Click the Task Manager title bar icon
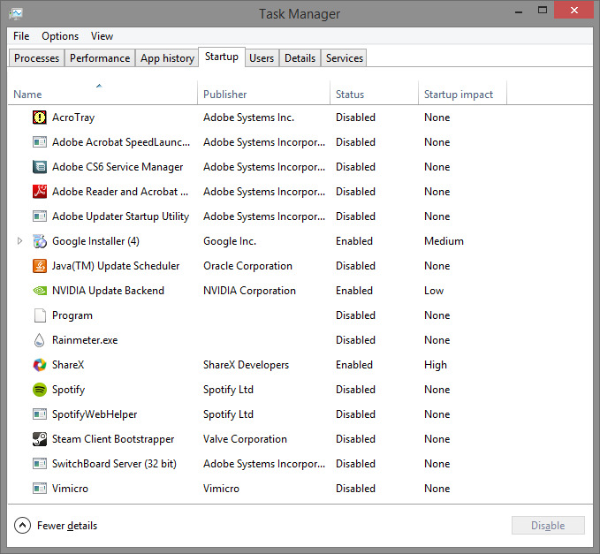This screenshot has height=554, width=600. tap(16, 14)
